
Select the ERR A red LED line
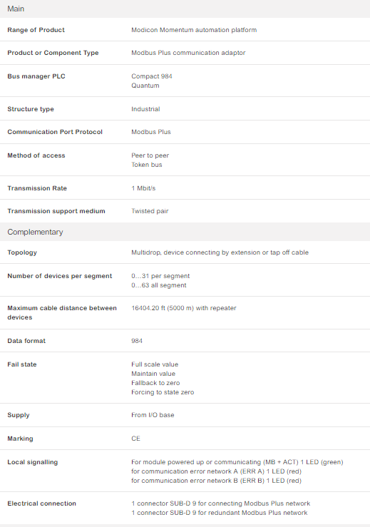coord(216,471)
